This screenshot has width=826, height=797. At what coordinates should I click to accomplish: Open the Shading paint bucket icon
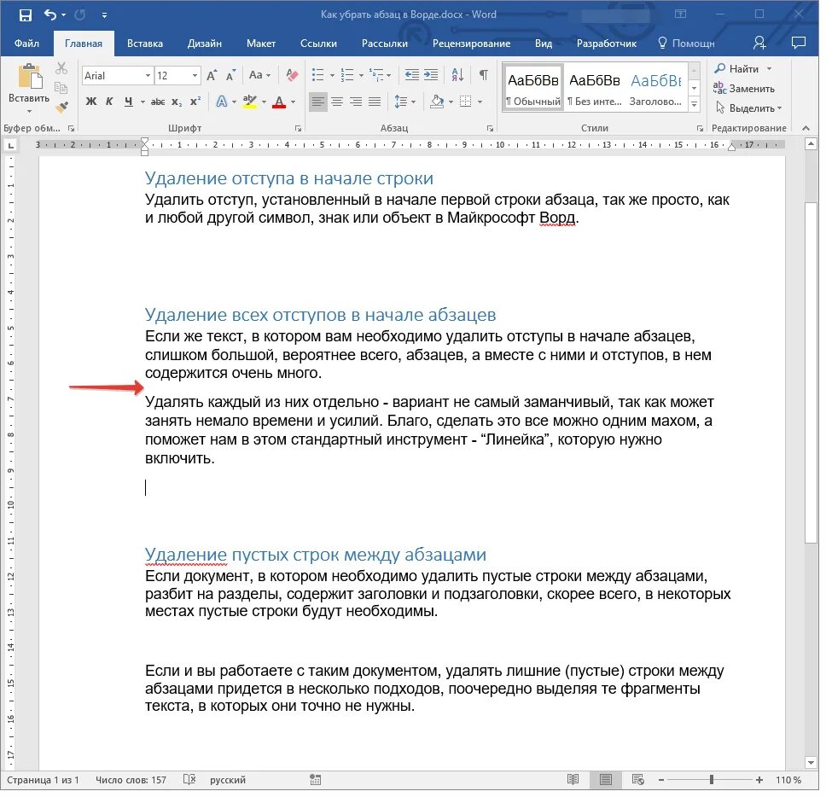pos(436,102)
